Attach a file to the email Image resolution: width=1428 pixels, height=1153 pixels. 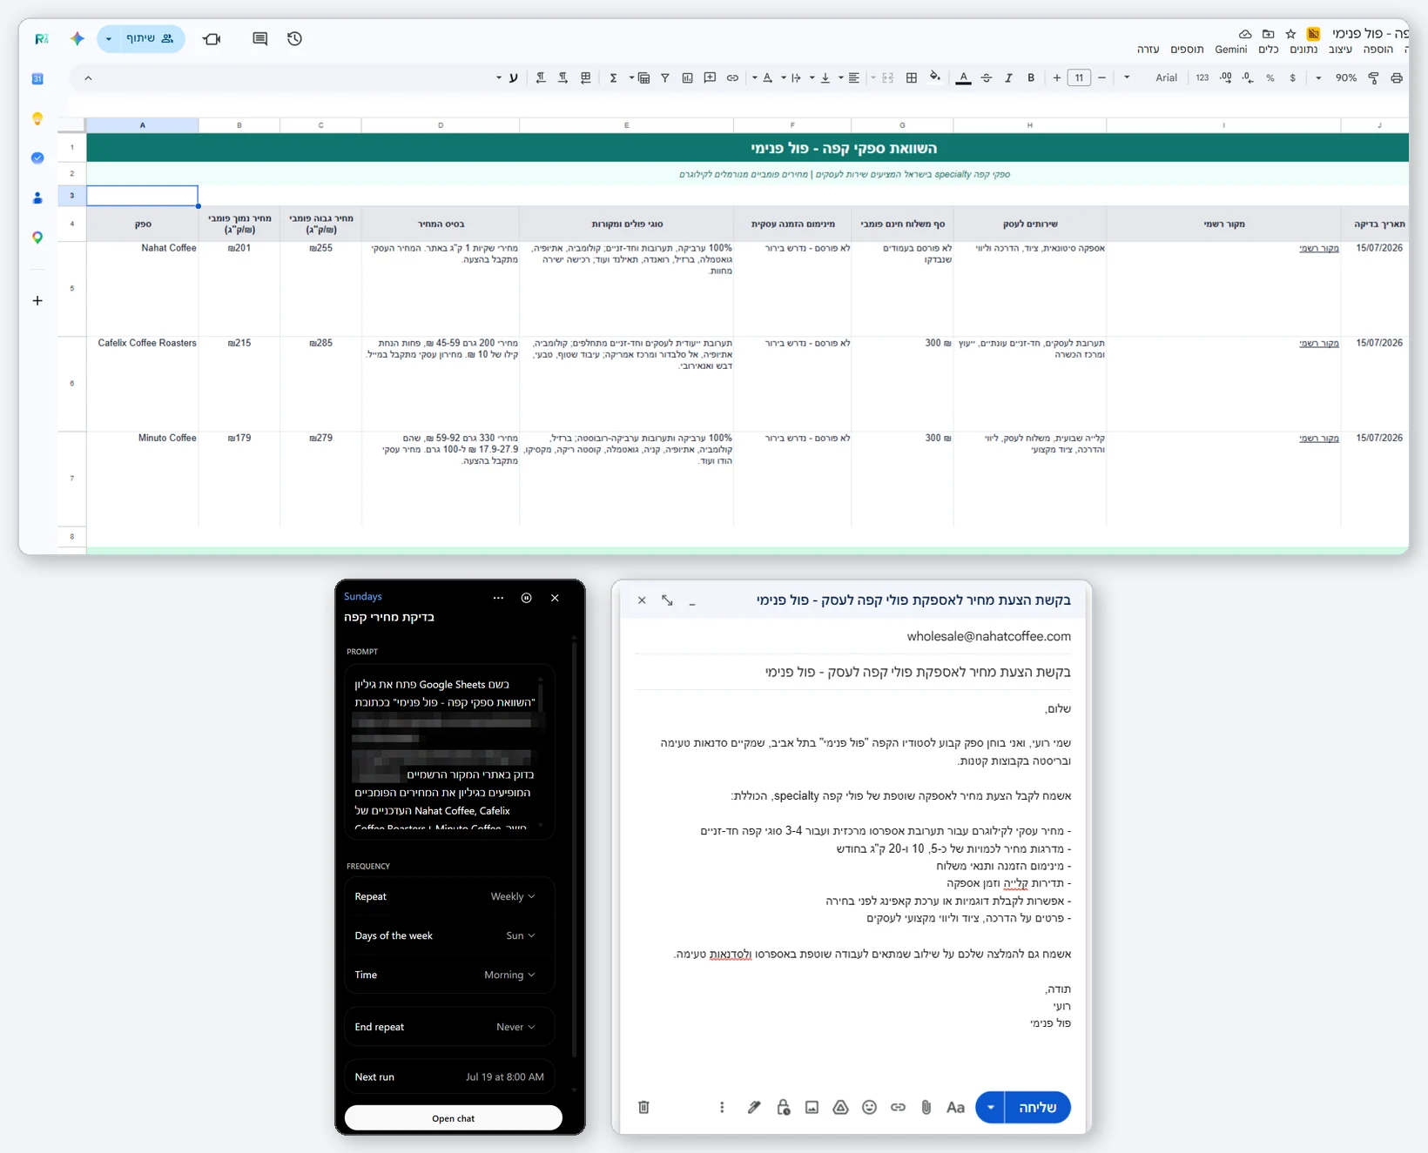(926, 1107)
